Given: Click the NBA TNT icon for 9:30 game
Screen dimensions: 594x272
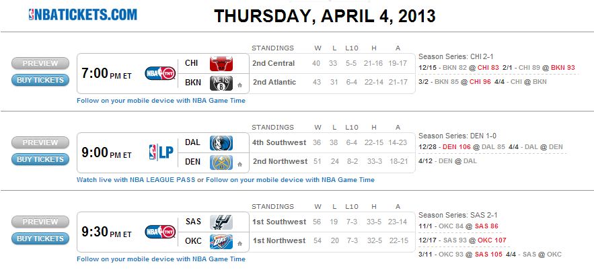Looking at the screenshot, I should [x=159, y=232].
